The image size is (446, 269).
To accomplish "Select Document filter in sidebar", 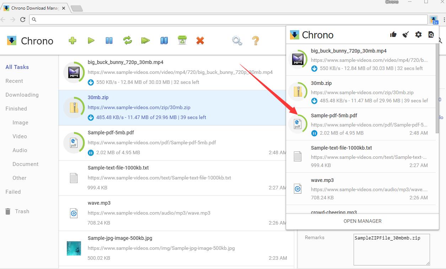I will 26,164.
